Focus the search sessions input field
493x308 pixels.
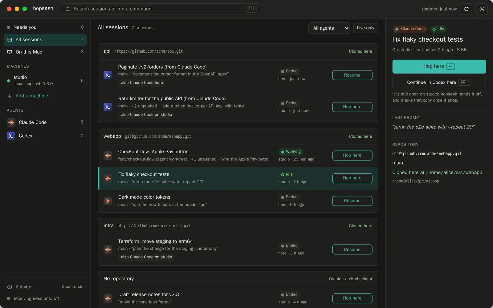pos(161,9)
